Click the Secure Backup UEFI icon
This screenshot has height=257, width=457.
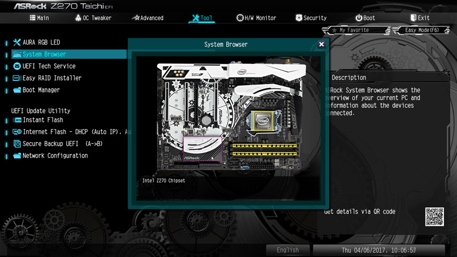17,144
